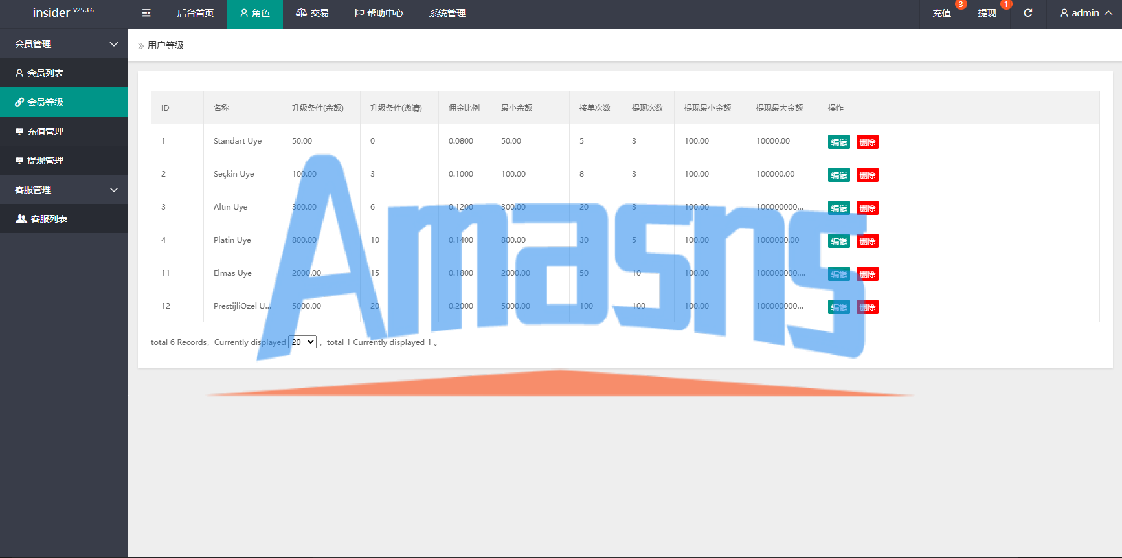The width and height of the screenshot is (1122, 558).
Task: Open the 系统管理 menu
Action: pos(447,13)
